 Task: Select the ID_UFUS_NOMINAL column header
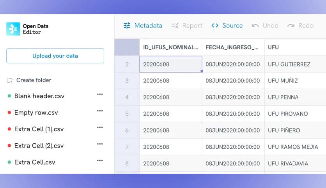[x=171, y=47]
